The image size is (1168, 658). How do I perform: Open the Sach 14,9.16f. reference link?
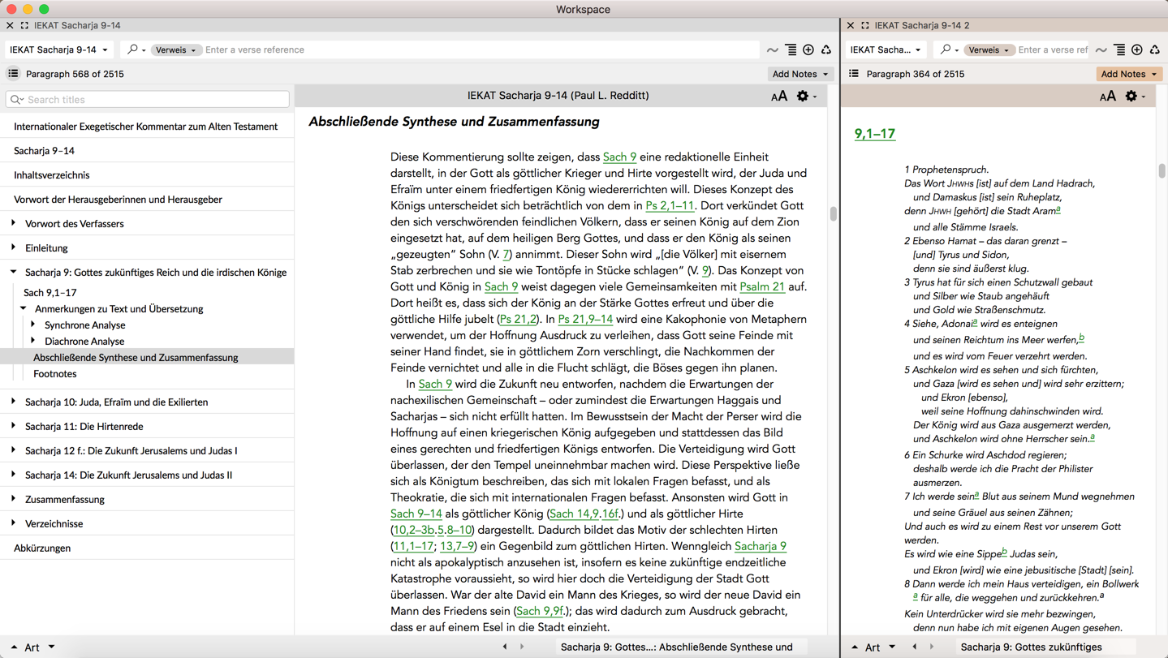(584, 514)
